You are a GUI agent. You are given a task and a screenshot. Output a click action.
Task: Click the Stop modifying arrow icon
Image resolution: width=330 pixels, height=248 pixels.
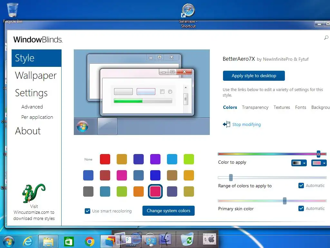coord(227,124)
